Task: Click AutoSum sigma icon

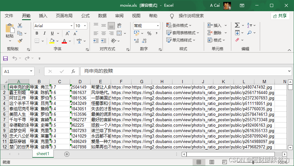Action: pos(237,25)
